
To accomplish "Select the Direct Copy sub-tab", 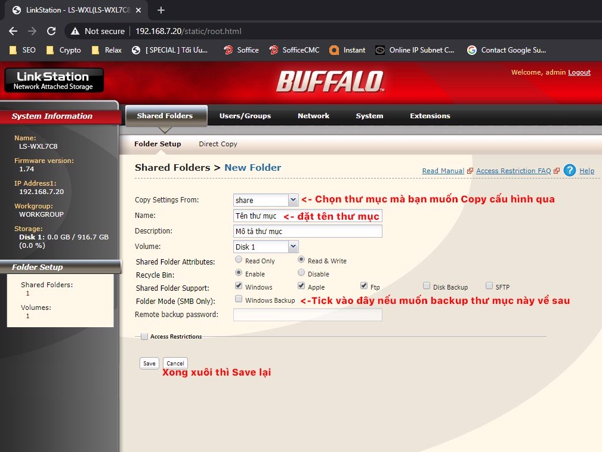I will (218, 144).
